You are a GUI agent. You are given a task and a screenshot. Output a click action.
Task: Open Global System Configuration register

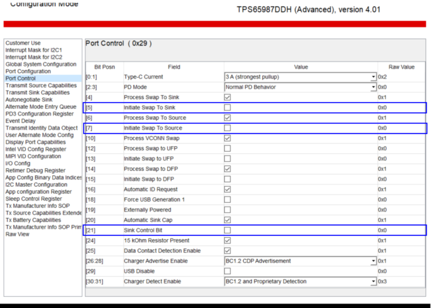(41, 65)
